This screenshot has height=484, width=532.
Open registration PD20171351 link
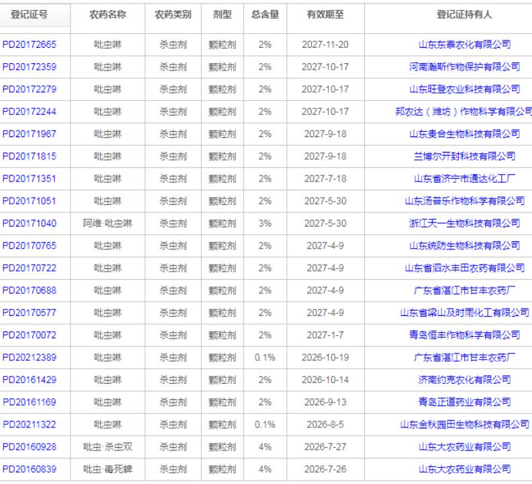coord(29,179)
